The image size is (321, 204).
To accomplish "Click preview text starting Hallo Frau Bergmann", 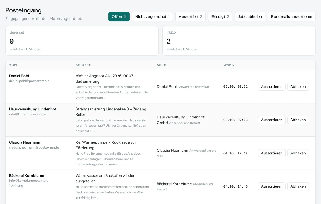I will (x=108, y=159).
